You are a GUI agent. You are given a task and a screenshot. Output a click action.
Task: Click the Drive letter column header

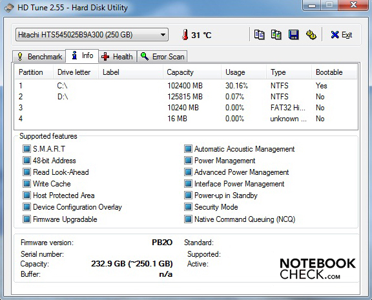[x=76, y=72]
